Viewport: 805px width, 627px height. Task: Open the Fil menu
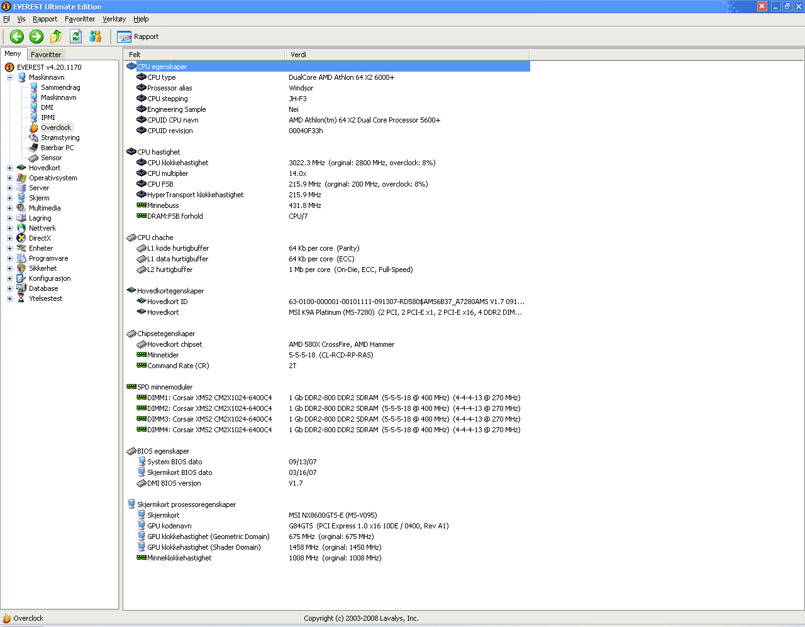6,19
